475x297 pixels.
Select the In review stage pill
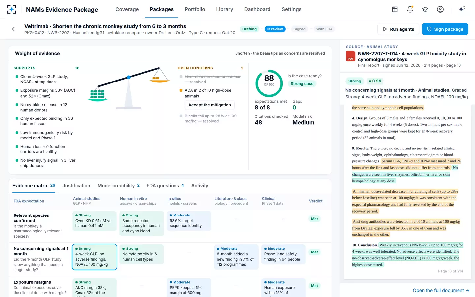point(275,29)
